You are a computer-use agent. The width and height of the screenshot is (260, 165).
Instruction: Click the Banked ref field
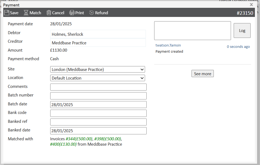[98, 122]
